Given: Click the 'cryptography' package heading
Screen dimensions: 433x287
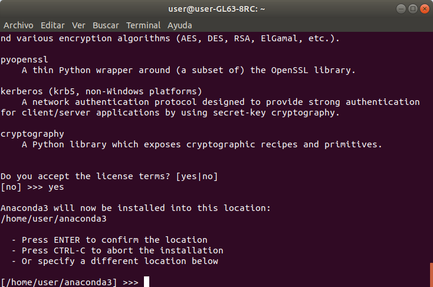Looking at the screenshot, I should [32, 134].
